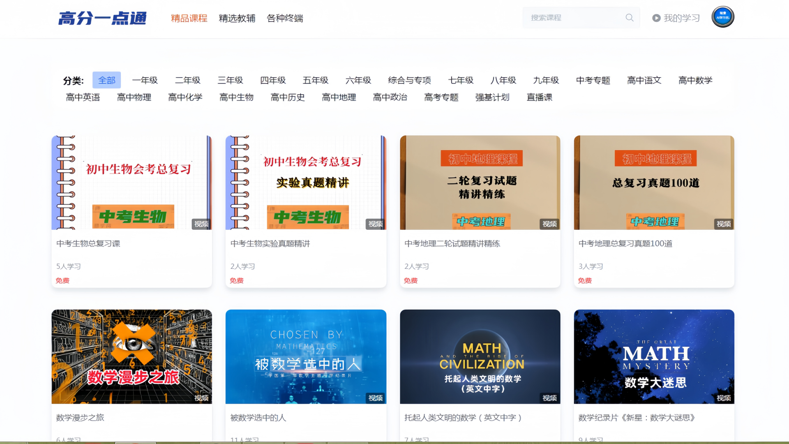789x444 pixels.
Task: Click the 高分一点通 site logo
Action: point(102,18)
